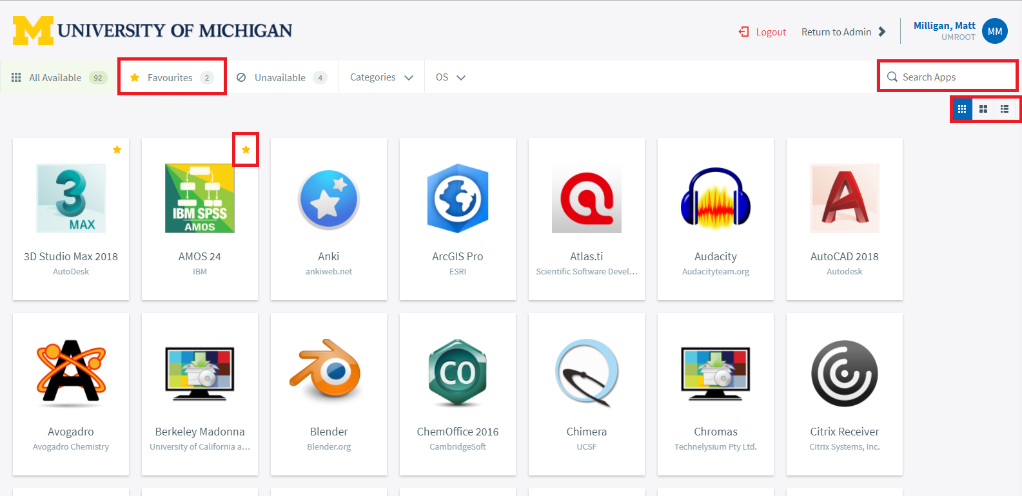Image resolution: width=1022 pixels, height=496 pixels.
Task: Switch to small grid view
Action: pyautogui.click(x=962, y=109)
